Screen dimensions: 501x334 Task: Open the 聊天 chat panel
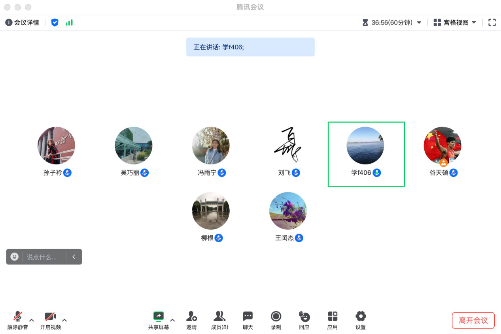tap(248, 319)
